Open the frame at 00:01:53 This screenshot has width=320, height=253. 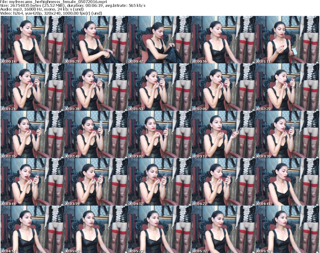click(x=160, y=87)
